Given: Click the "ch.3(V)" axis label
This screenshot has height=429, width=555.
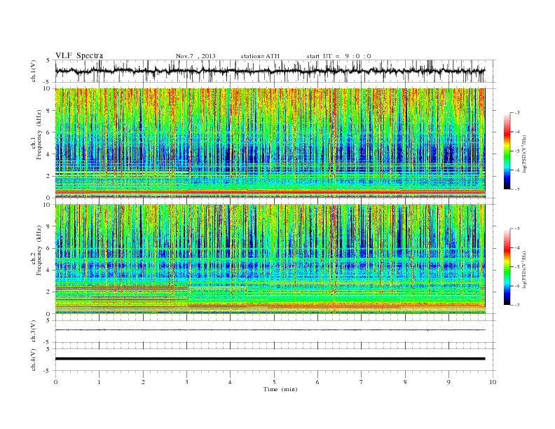Looking at the screenshot, I should pyautogui.click(x=34, y=332).
